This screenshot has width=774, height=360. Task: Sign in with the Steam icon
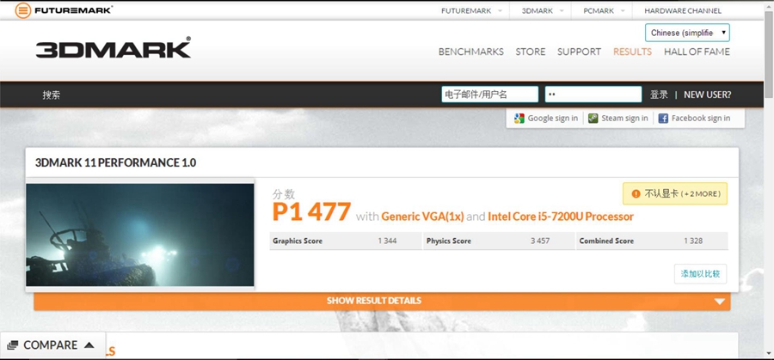[593, 119]
